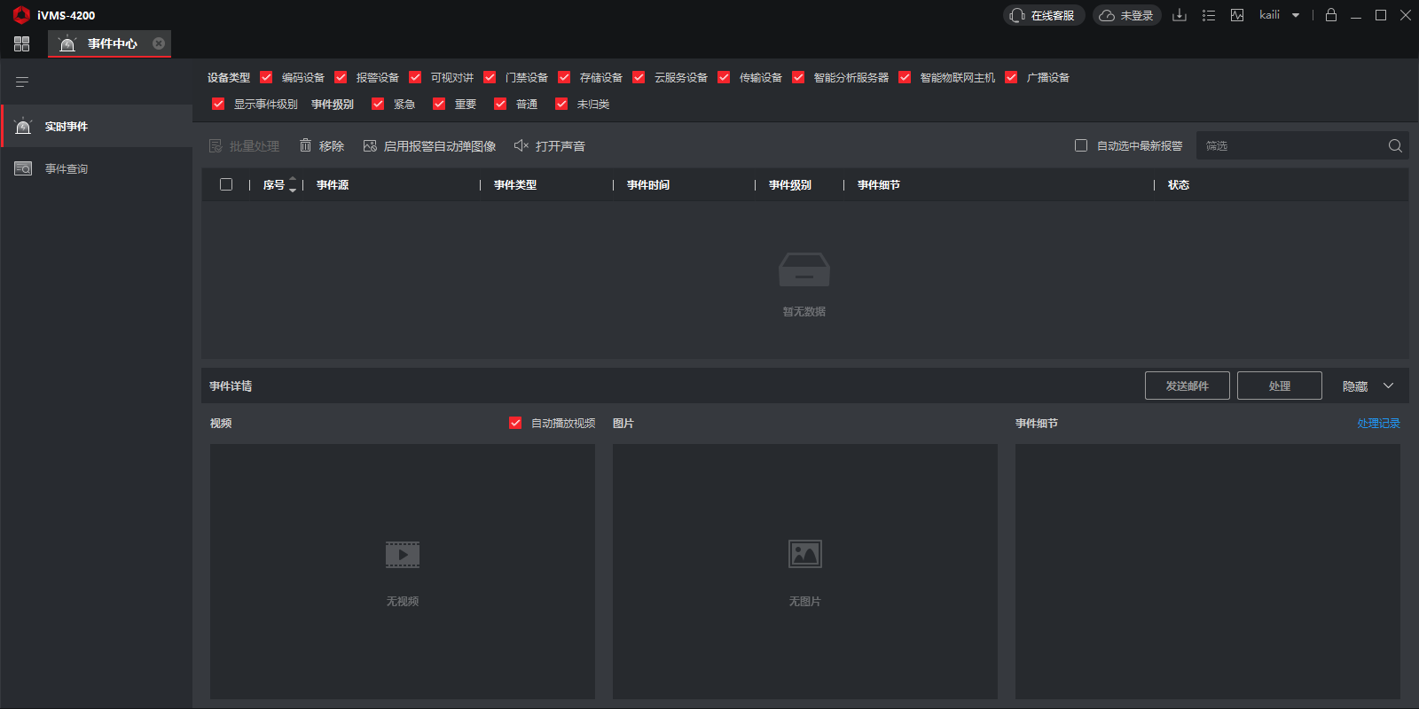Image resolution: width=1419 pixels, height=709 pixels.
Task: Open the module grid menu icon
Action: [22, 43]
